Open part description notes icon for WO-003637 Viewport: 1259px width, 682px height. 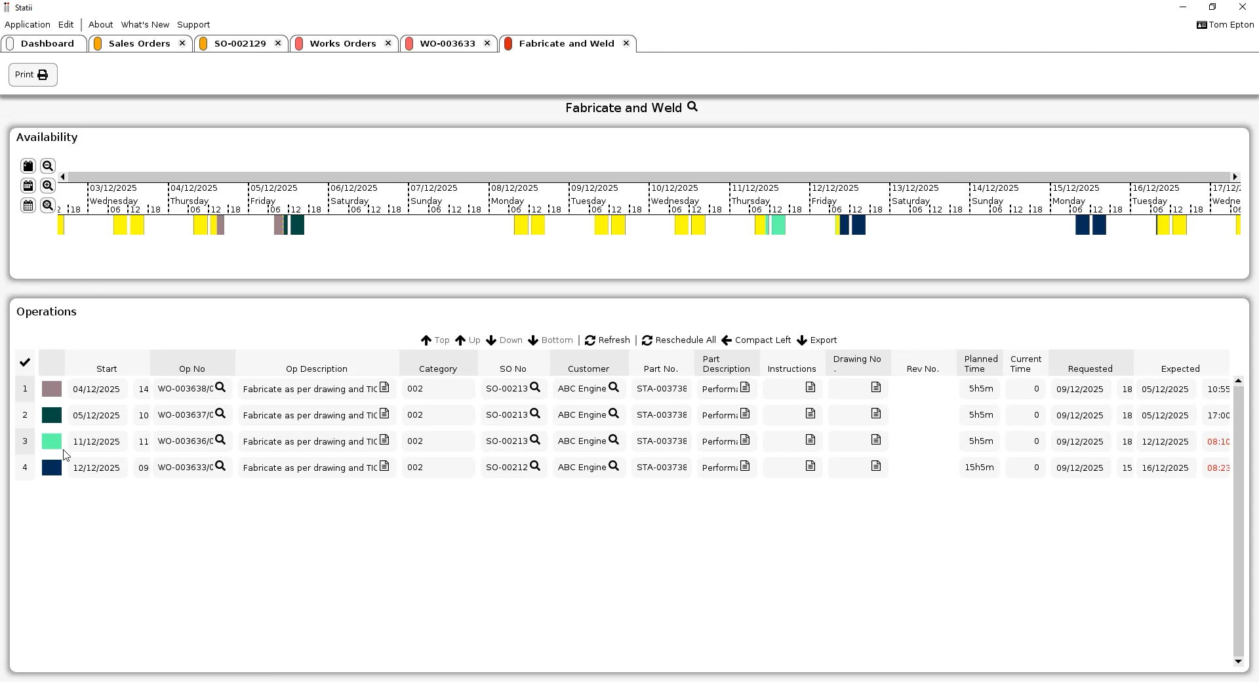745,414
